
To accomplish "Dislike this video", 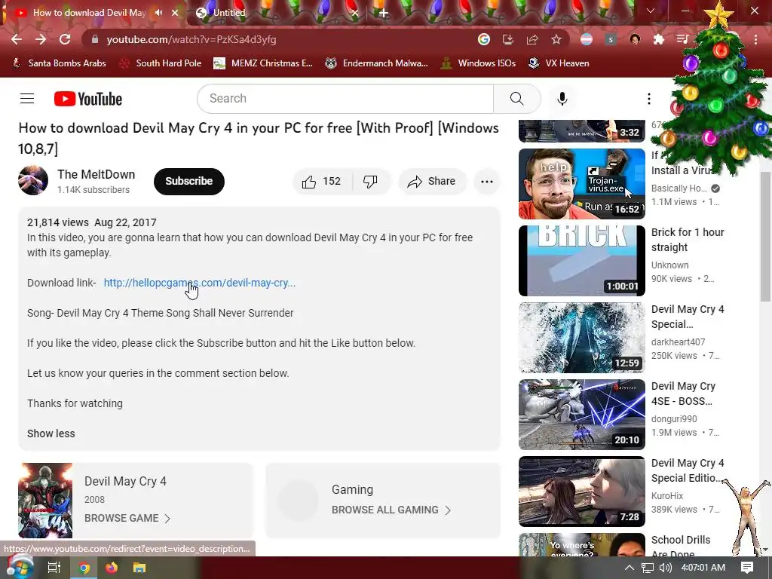I will tap(370, 181).
